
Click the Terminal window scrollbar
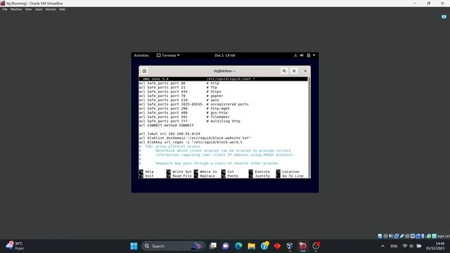(x=309, y=127)
